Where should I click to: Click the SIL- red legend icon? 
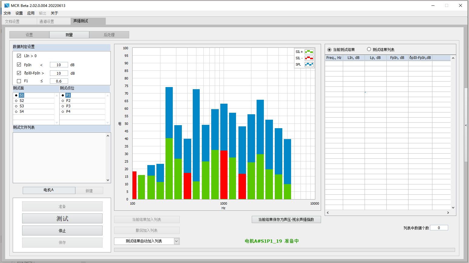(309, 58)
